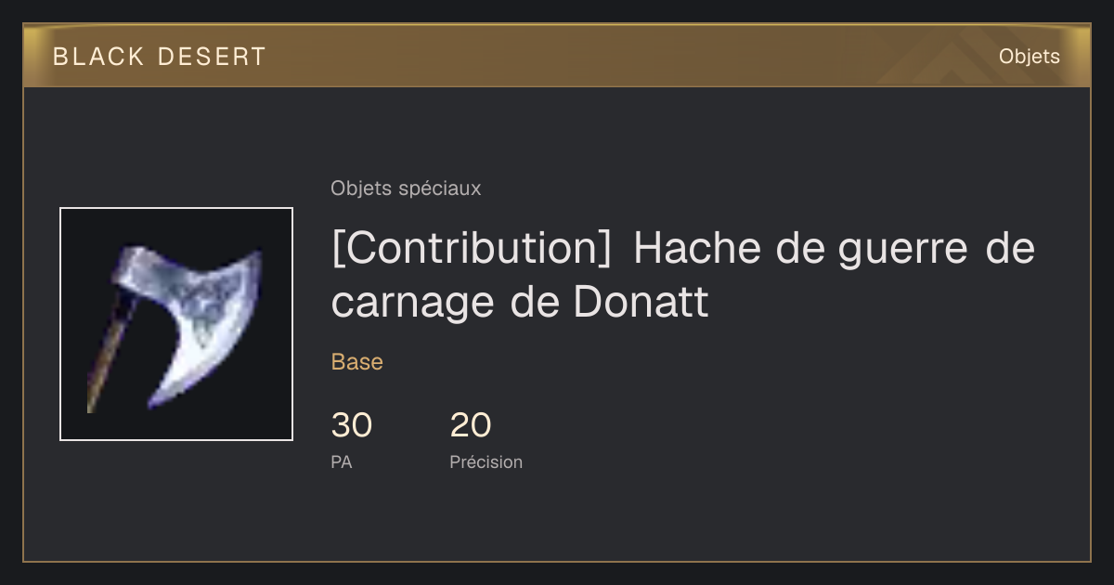Click the gold header banner bar
Image resolution: width=1114 pixels, height=585 pixels.
coord(557,56)
